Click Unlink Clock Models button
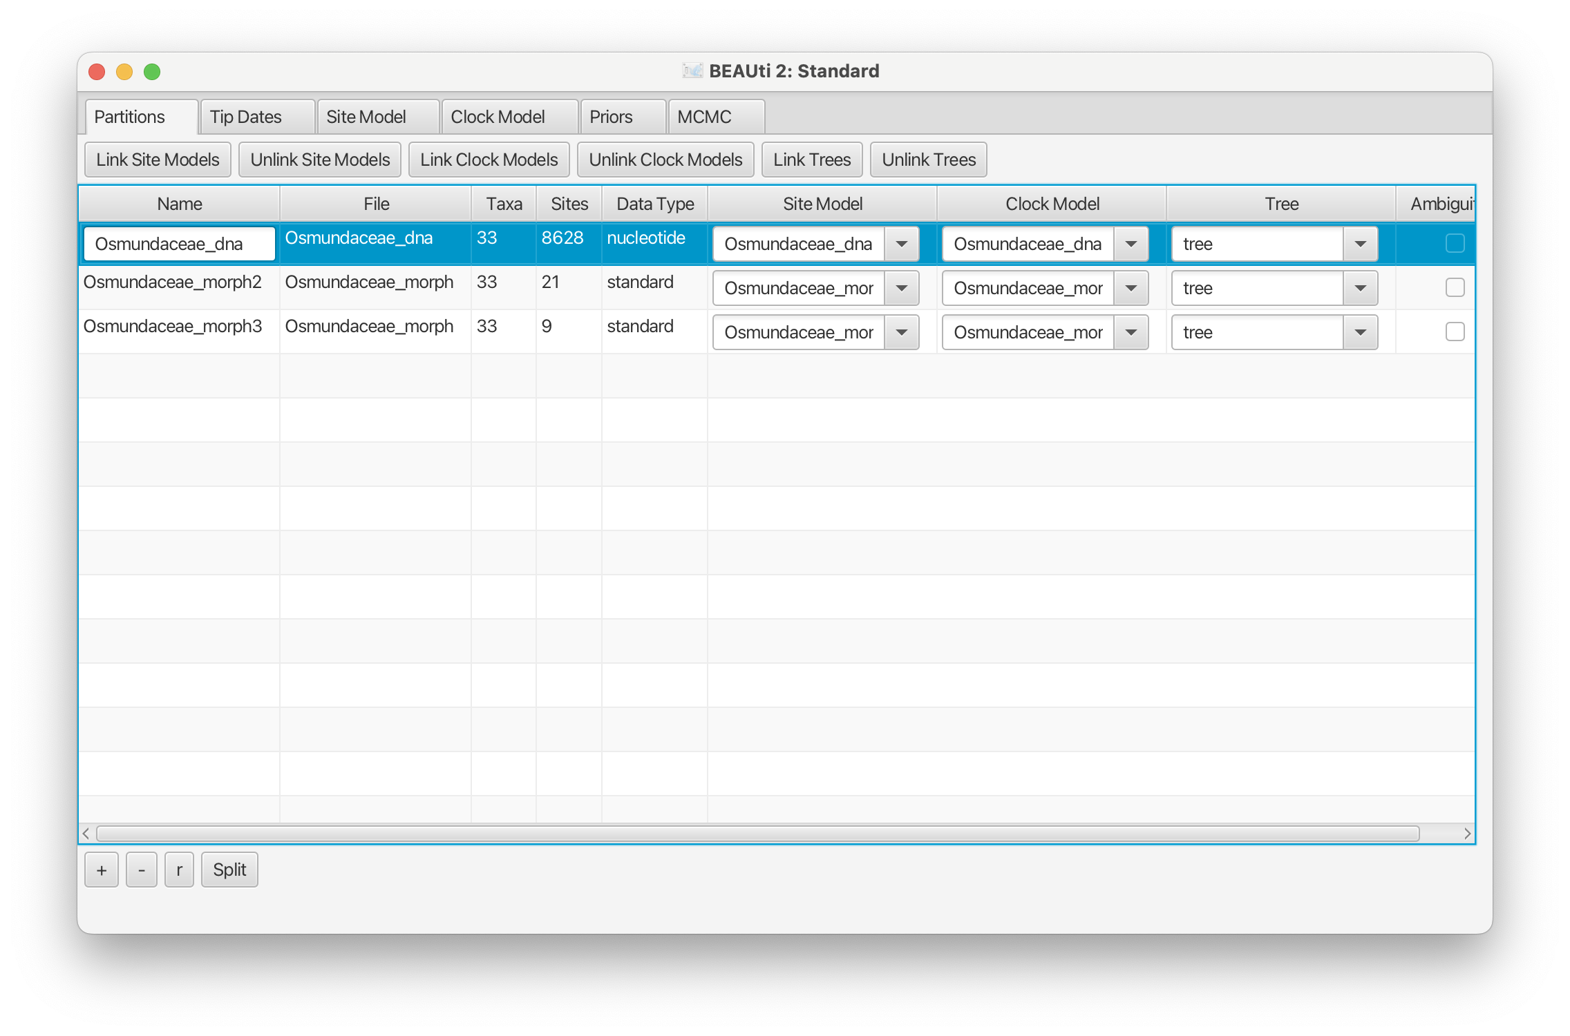 click(665, 160)
